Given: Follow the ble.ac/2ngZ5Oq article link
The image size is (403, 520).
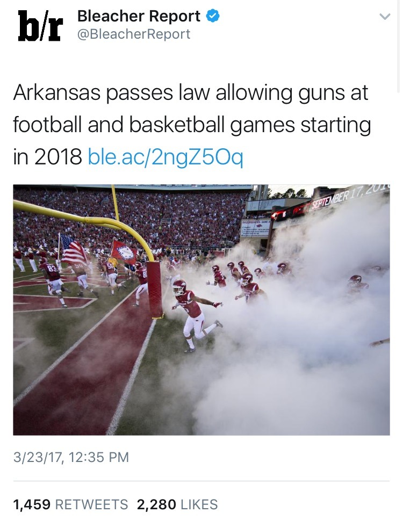Looking at the screenshot, I should point(165,156).
